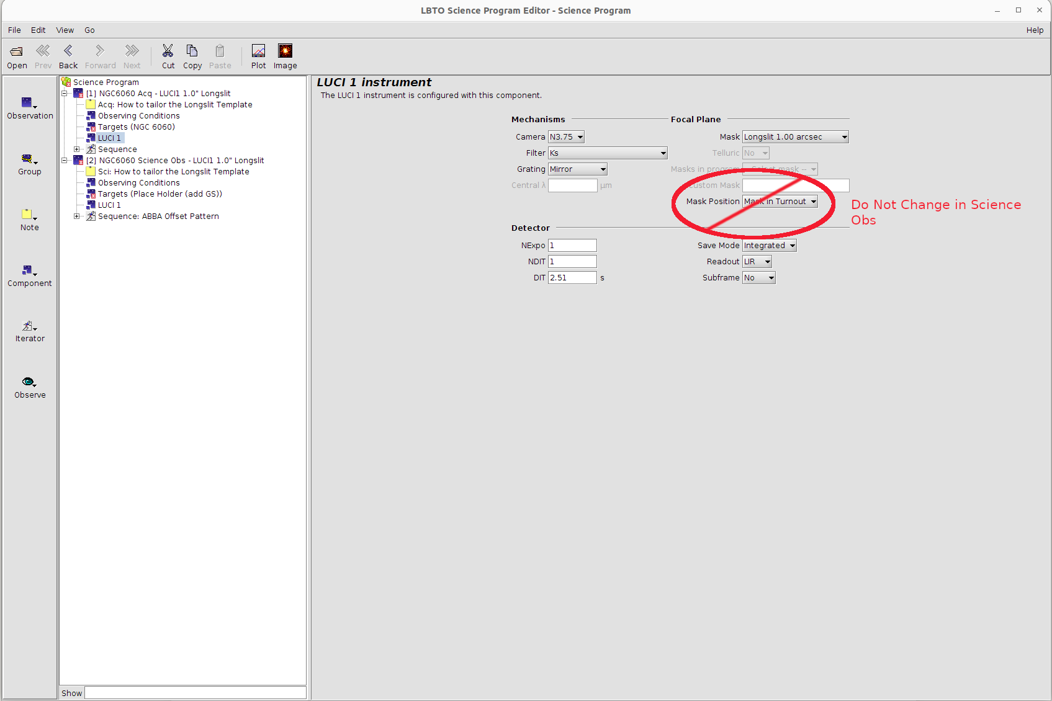Click the Iterator sidebar icon
The image size is (1052, 701).
pos(29,327)
